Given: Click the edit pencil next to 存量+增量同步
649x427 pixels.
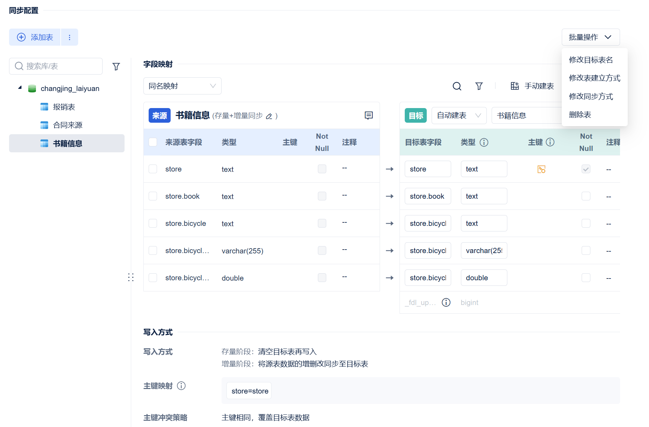Looking at the screenshot, I should [269, 116].
